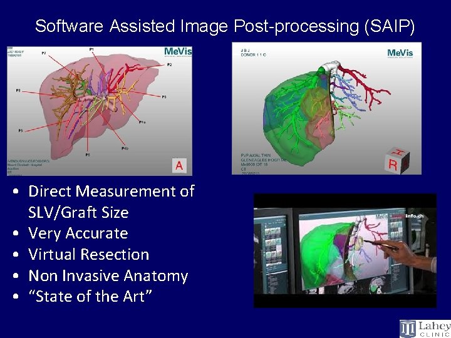Click the 'Virtual Resection' bullet
The width and height of the screenshot is (451, 338).
(x=88, y=255)
